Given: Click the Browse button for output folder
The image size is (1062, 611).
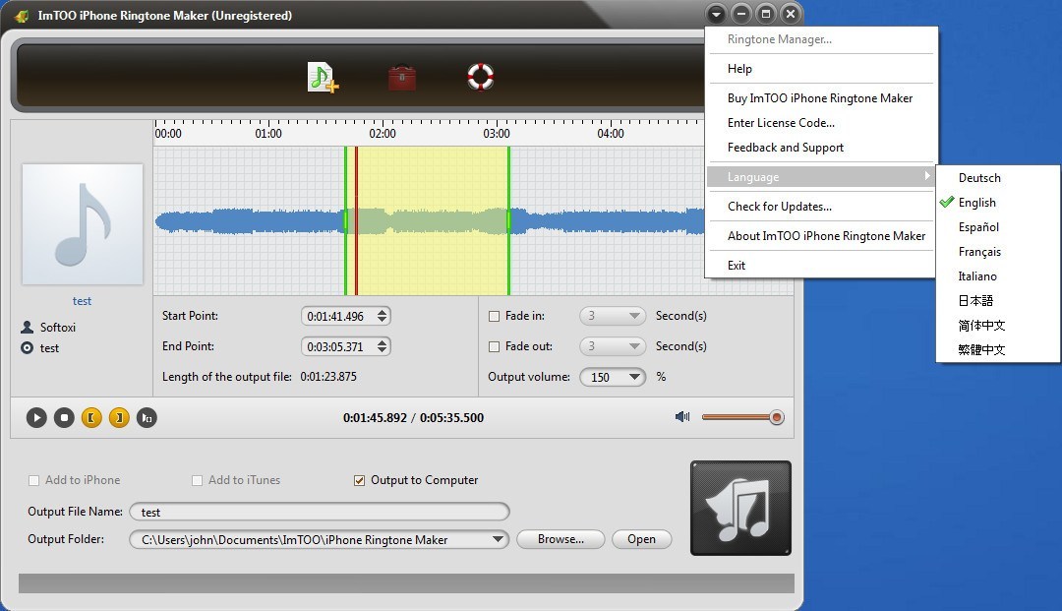Looking at the screenshot, I should pos(560,539).
